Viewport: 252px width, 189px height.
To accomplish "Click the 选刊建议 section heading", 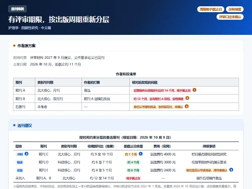I will pos(25,126).
